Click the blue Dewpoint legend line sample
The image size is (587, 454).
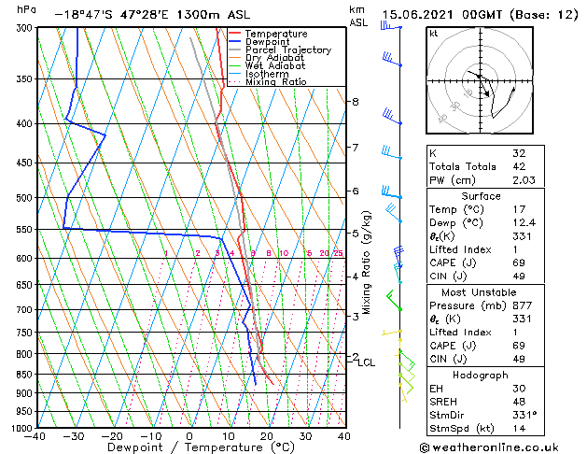click(x=234, y=41)
